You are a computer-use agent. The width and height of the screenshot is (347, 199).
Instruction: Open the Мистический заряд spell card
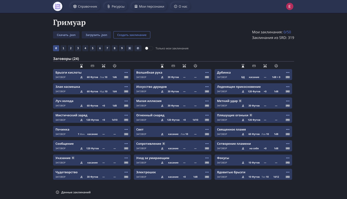[92, 117]
